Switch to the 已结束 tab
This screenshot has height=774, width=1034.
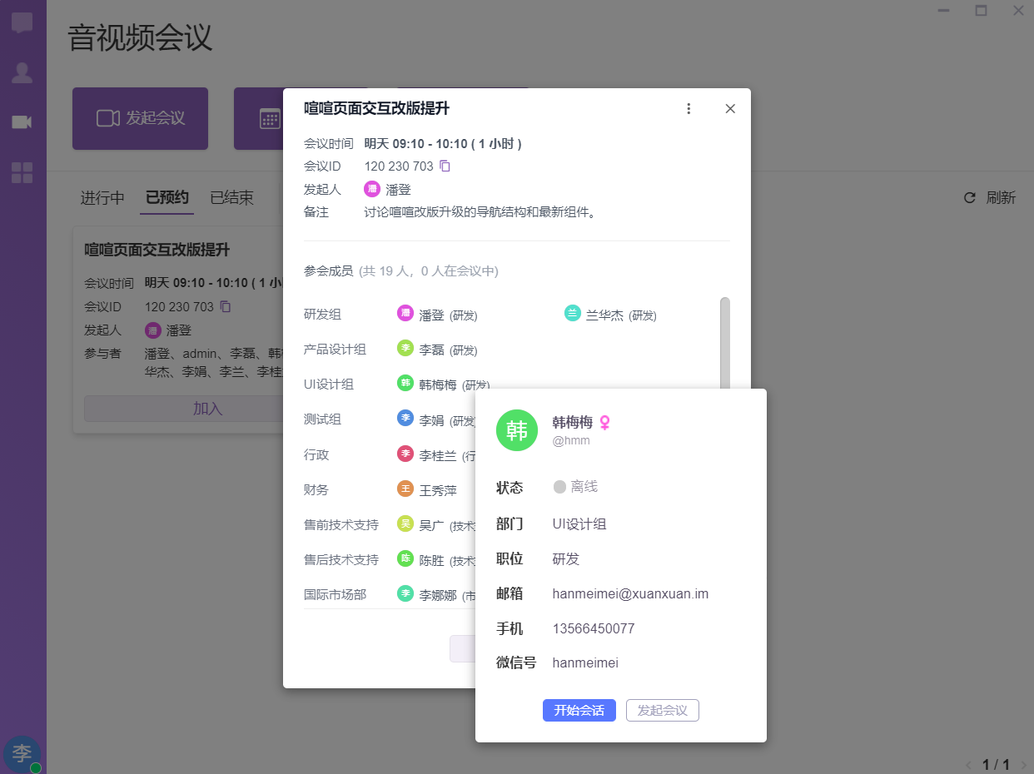[231, 198]
